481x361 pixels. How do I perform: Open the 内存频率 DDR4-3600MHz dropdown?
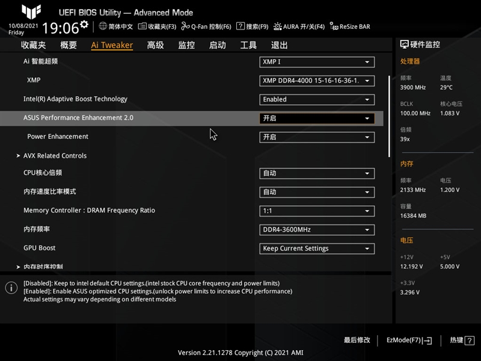[x=317, y=230]
